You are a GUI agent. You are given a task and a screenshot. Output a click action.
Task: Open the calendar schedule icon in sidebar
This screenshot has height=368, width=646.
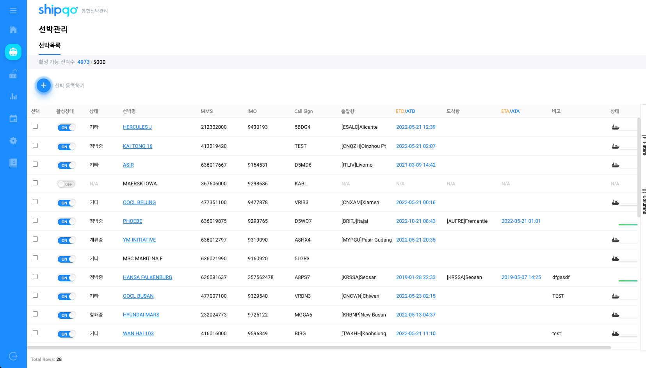click(13, 119)
